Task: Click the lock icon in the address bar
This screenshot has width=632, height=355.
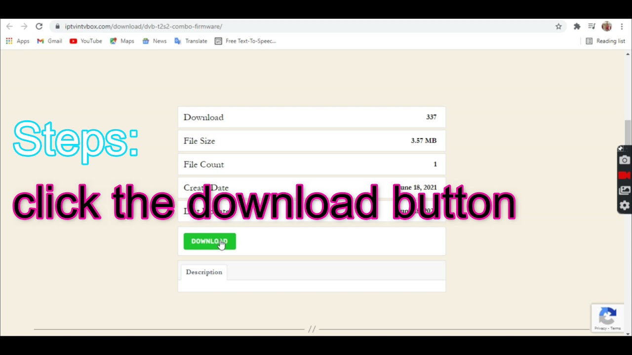Action: (x=58, y=26)
